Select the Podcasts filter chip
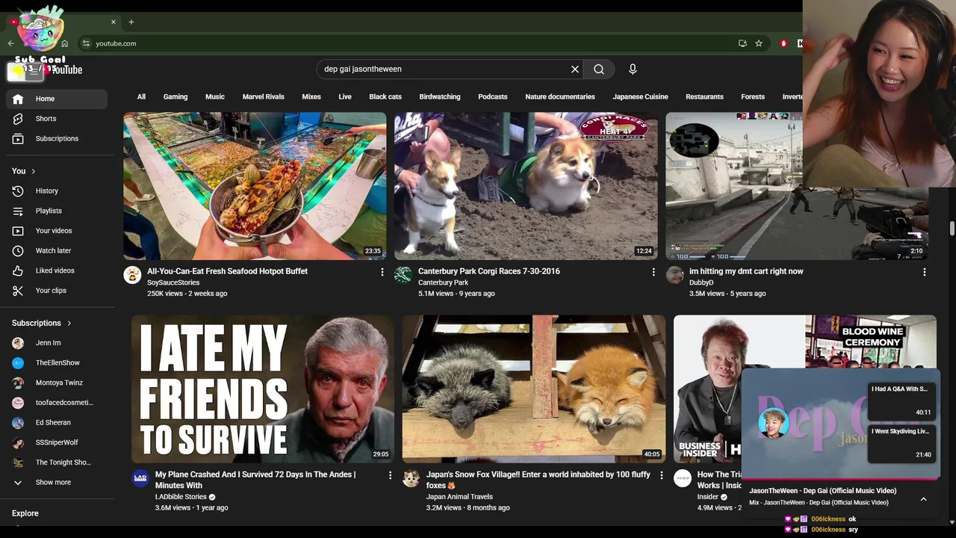The image size is (956, 538). tap(493, 96)
